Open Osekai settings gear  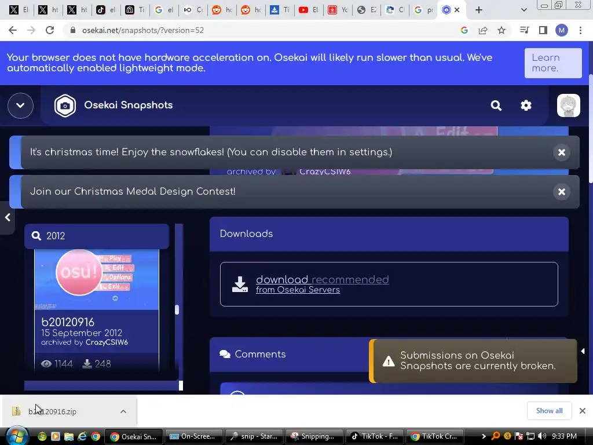pos(526,105)
